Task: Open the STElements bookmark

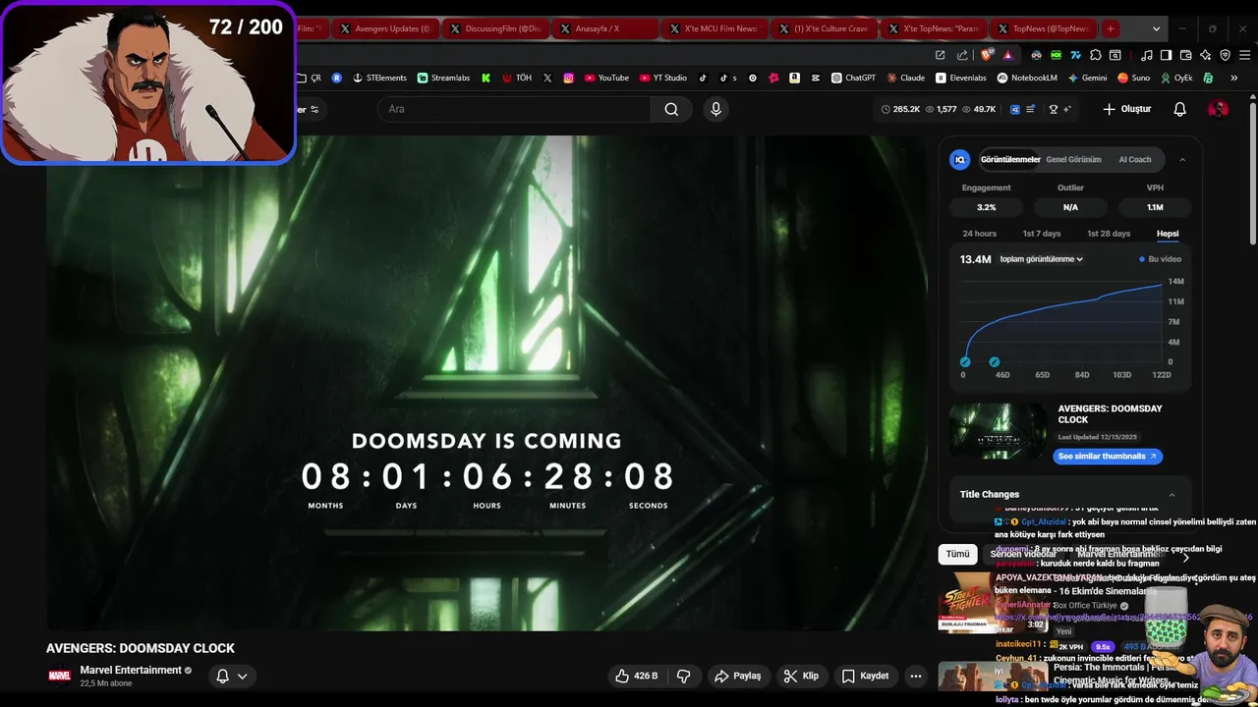Action: (379, 78)
